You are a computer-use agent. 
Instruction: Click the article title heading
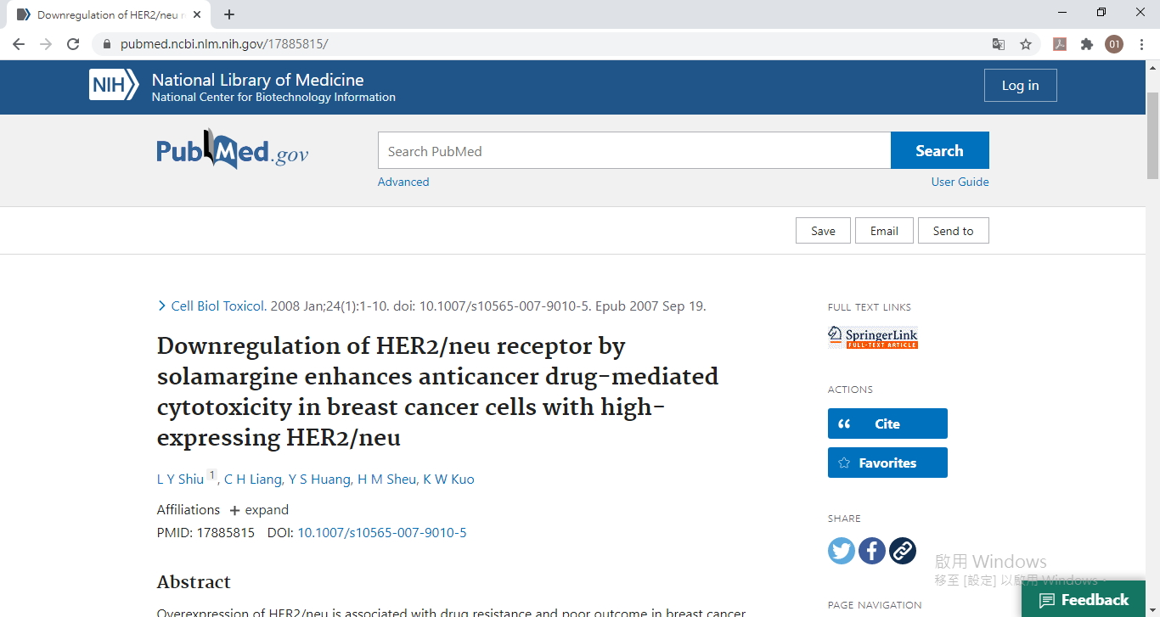click(x=437, y=391)
